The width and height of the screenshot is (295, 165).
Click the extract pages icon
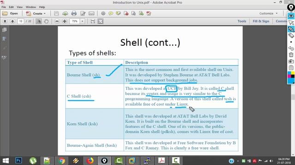(x=134, y=13)
